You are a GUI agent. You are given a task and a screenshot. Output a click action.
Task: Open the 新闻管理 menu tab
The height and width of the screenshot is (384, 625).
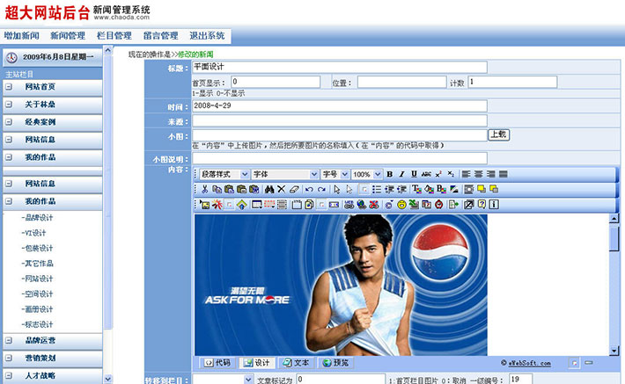click(68, 36)
